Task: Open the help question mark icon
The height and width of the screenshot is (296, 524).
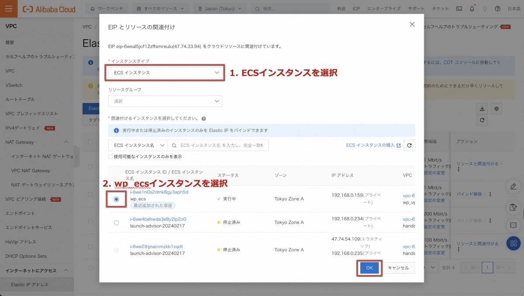Action: pos(496,8)
